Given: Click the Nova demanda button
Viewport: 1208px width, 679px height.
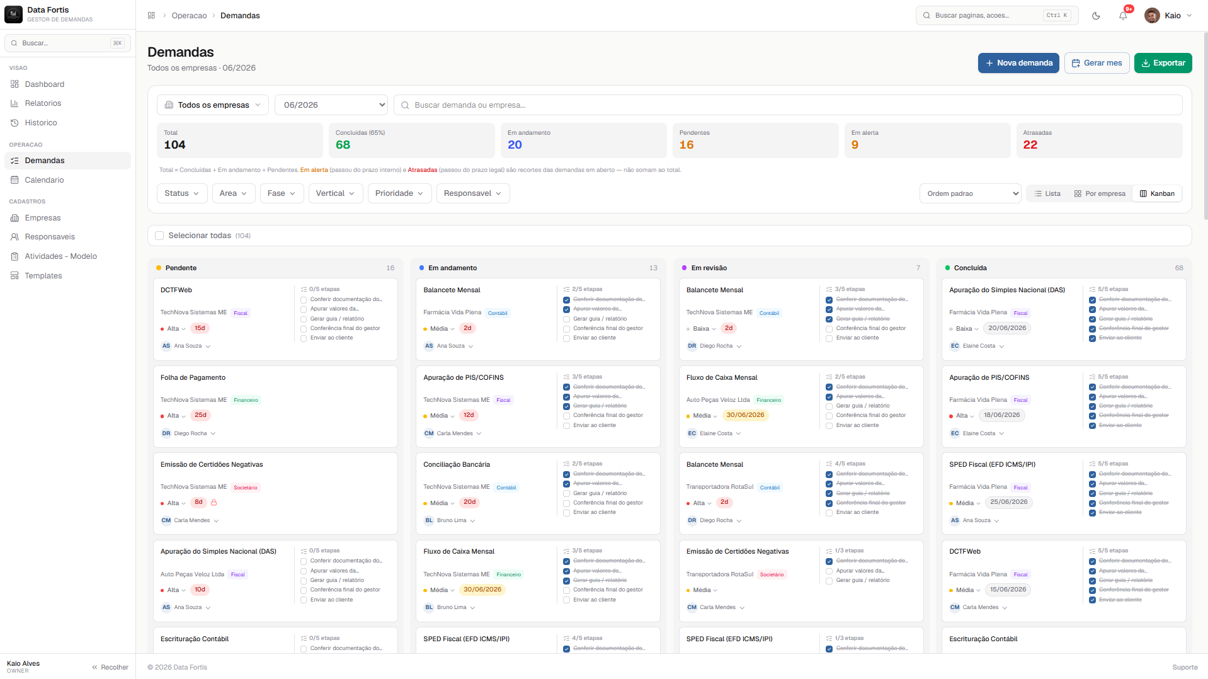Looking at the screenshot, I should click(1018, 63).
